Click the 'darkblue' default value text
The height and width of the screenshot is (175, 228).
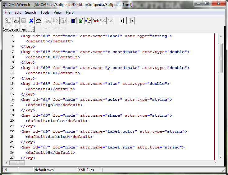click(x=58, y=137)
